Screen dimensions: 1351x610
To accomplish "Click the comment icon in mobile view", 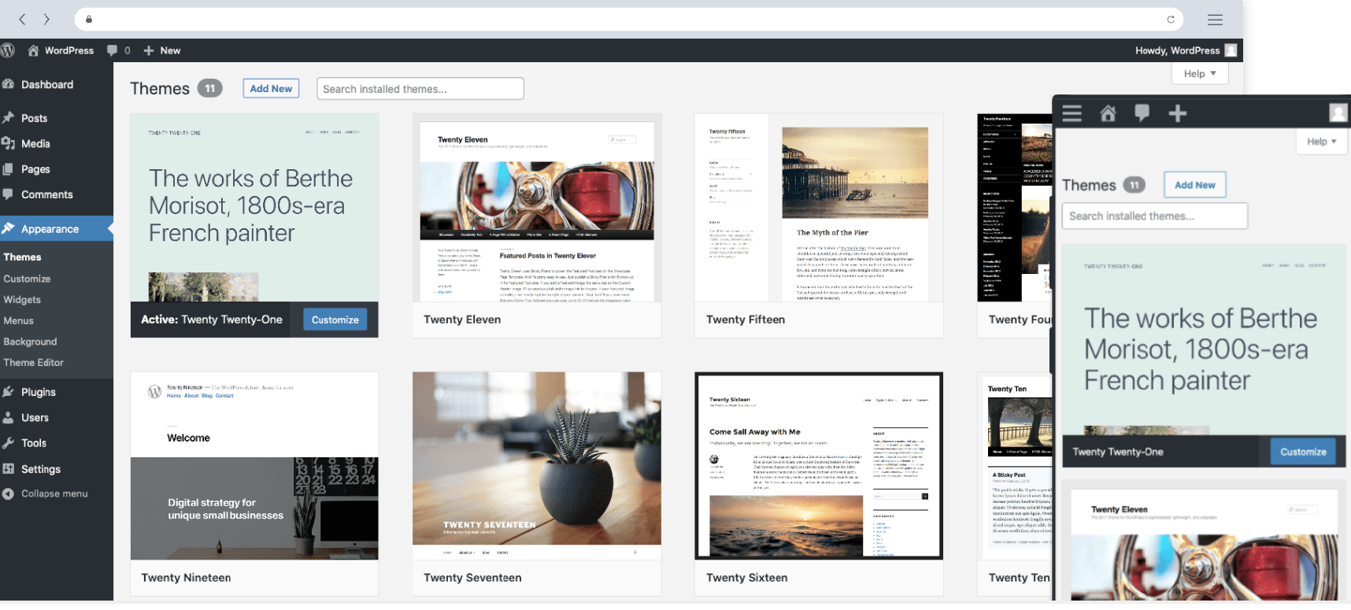I will [x=1142, y=113].
